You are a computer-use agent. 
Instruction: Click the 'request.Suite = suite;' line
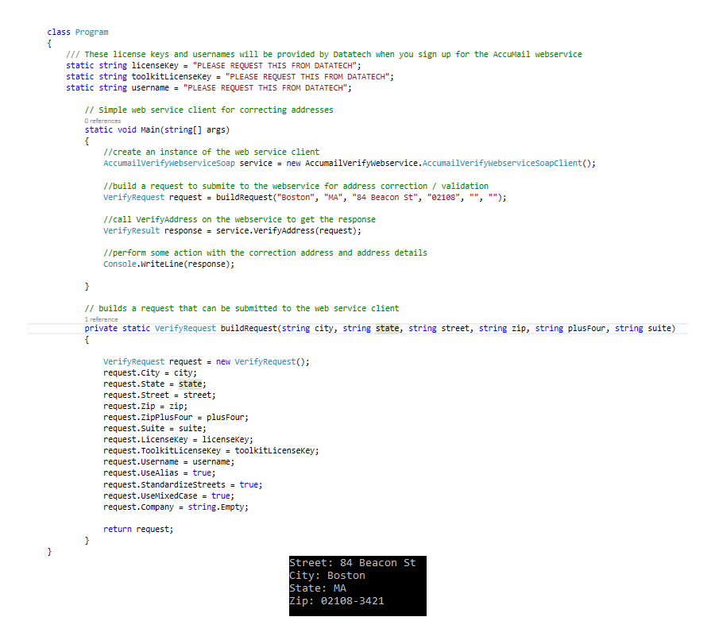(155, 428)
